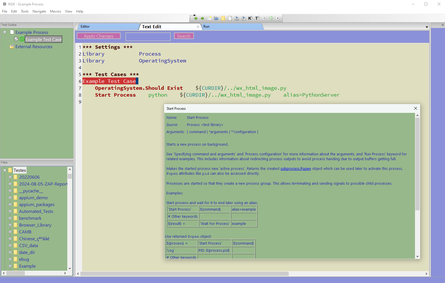Viewport: 445px width, 283px height.
Task: Open the View menu
Action: click(x=68, y=11)
